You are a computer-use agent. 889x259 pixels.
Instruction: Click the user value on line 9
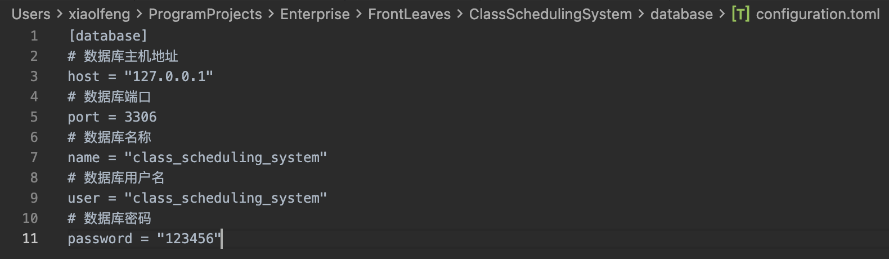click(x=225, y=198)
